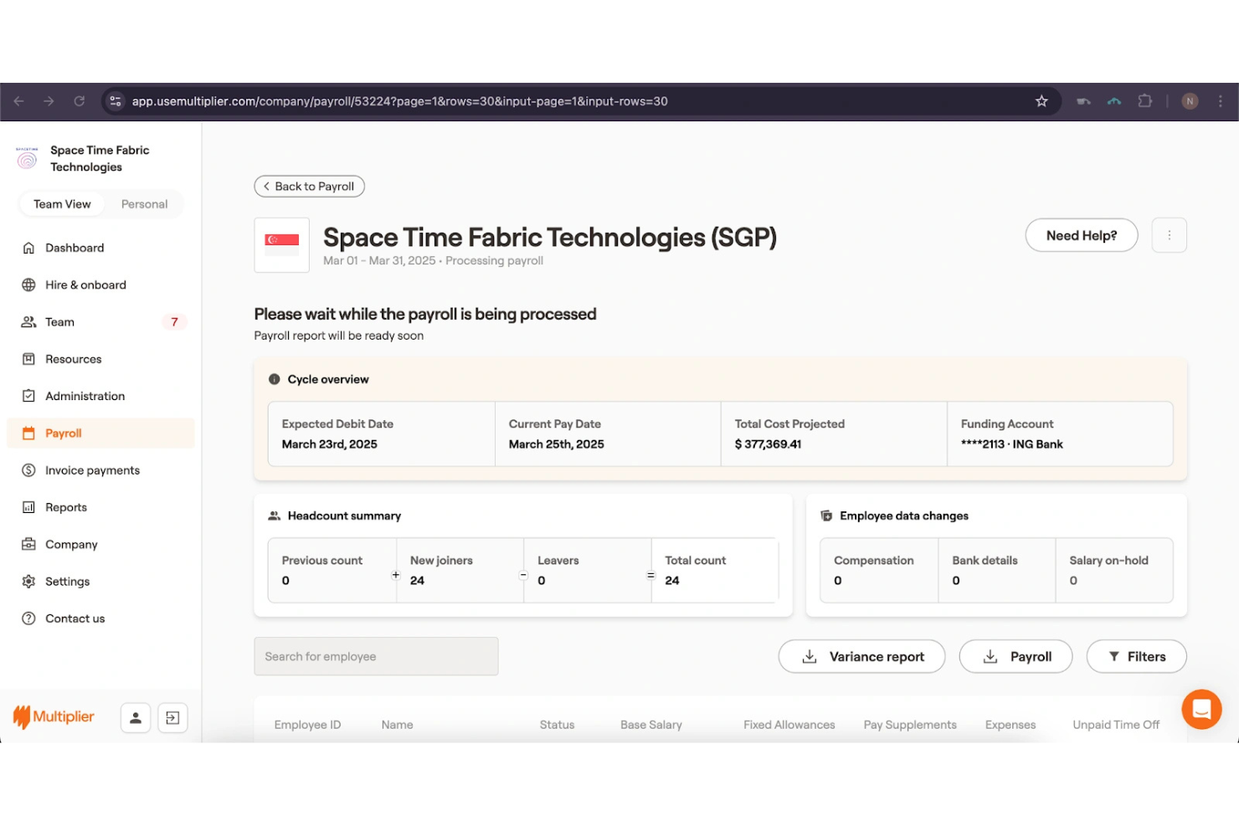Click the Fixed Allowances column header
This screenshot has width=1239, height=826.
[x=789, y=725]
